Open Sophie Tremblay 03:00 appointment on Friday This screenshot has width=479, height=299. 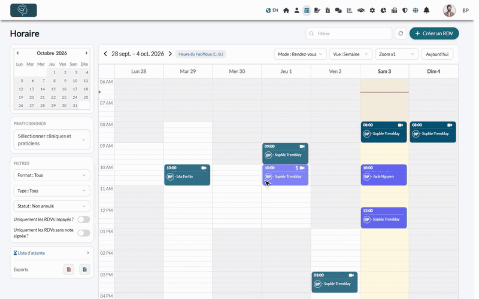click(x=335, y=282)
